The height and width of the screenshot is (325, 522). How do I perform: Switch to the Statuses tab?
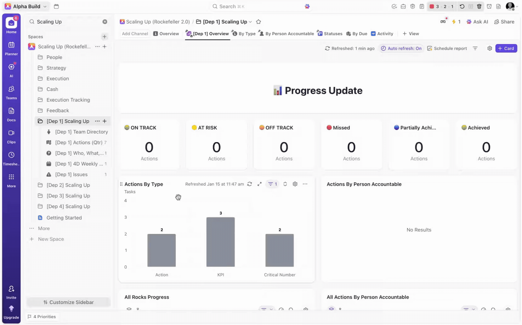pyautogui.click(x=330, y=34)
